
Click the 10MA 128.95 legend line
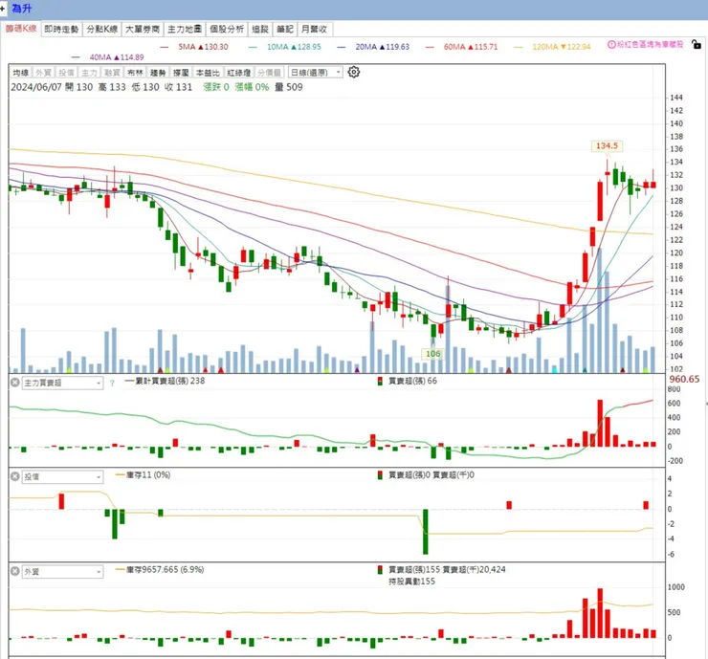pyautogui.click(x=285, y=47)
